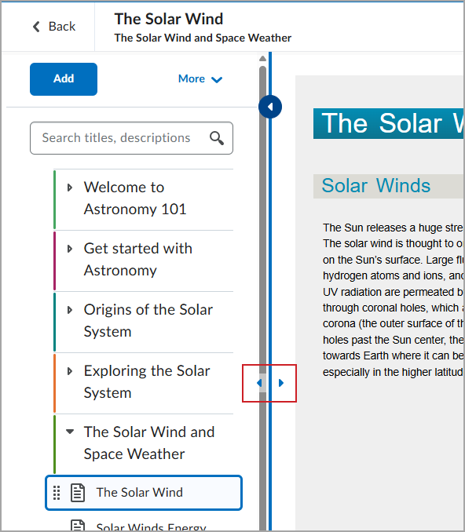Collapse The Solar Wind and Space Weather
Image resolution: width=465 pixels, height=532 pixels.
pos(70,432)
